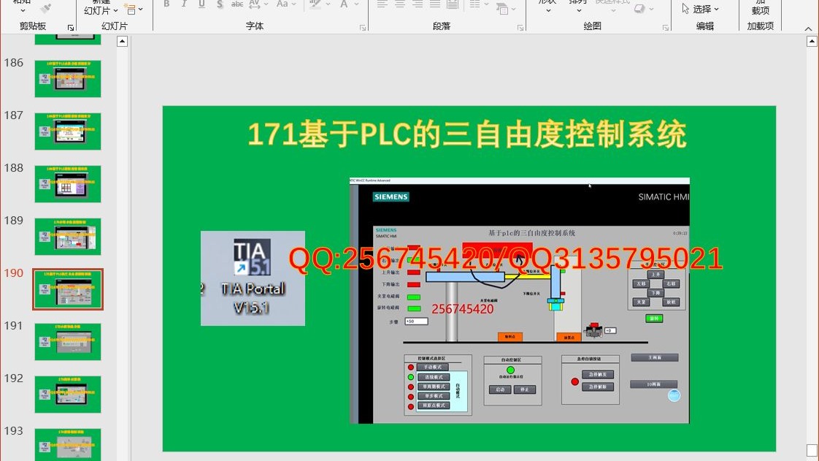The height and width of the screenshot is (461, 819).
Task: Open the drawing (绘图) dialog launcher
Action: [x=666, y=27]
